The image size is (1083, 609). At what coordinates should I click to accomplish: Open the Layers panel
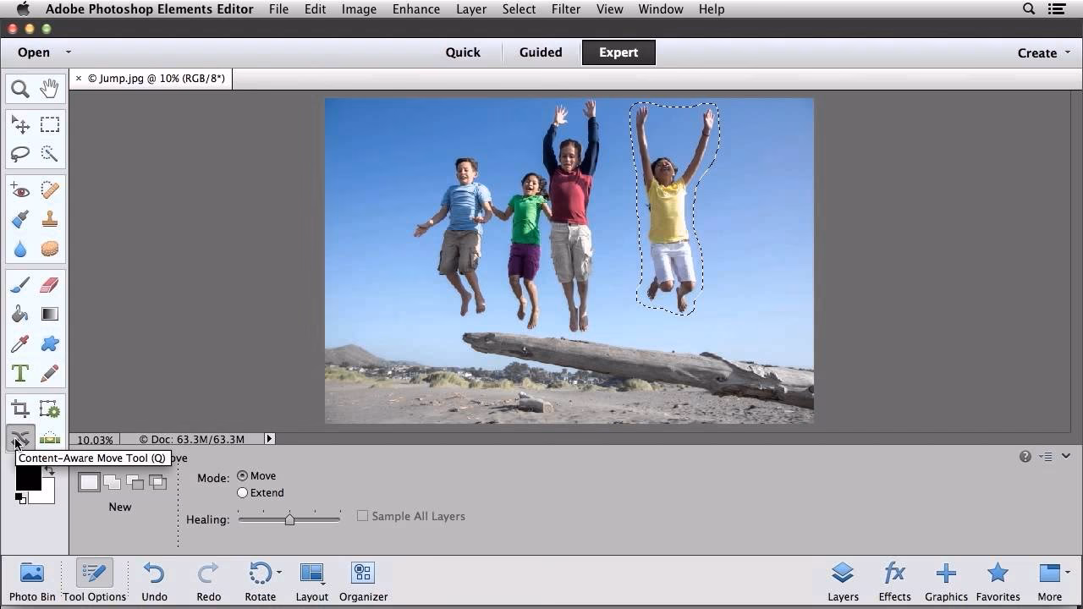coord(843,581)
